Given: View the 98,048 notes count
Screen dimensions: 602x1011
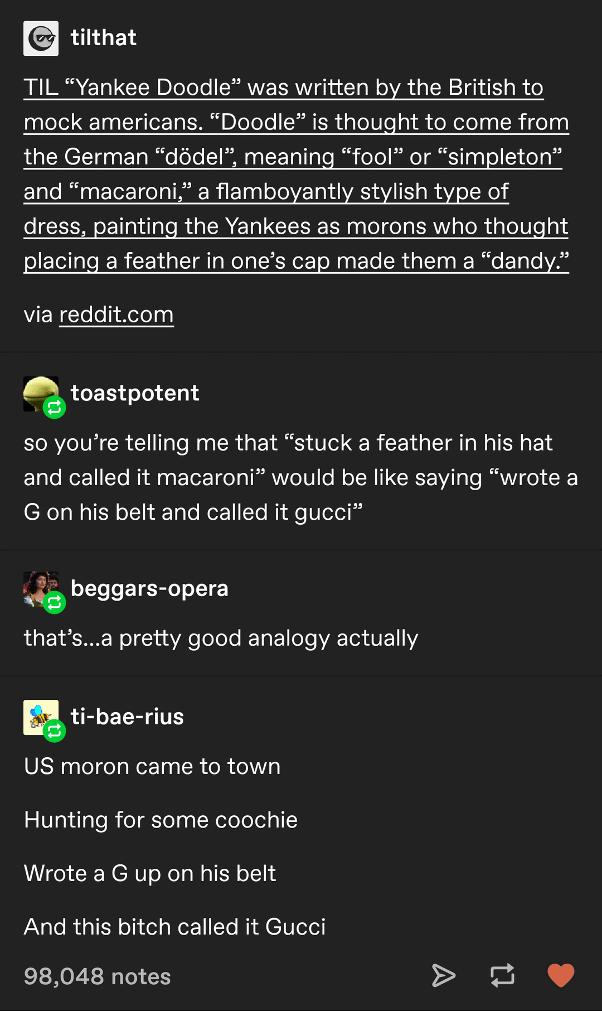Looking at the screenshot, I should 97,976.
